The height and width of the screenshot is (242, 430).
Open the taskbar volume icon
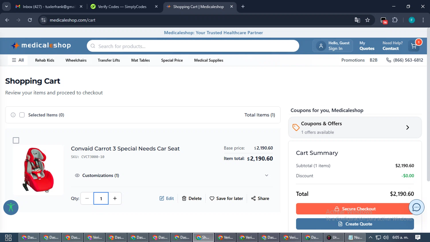coord(386,237)
